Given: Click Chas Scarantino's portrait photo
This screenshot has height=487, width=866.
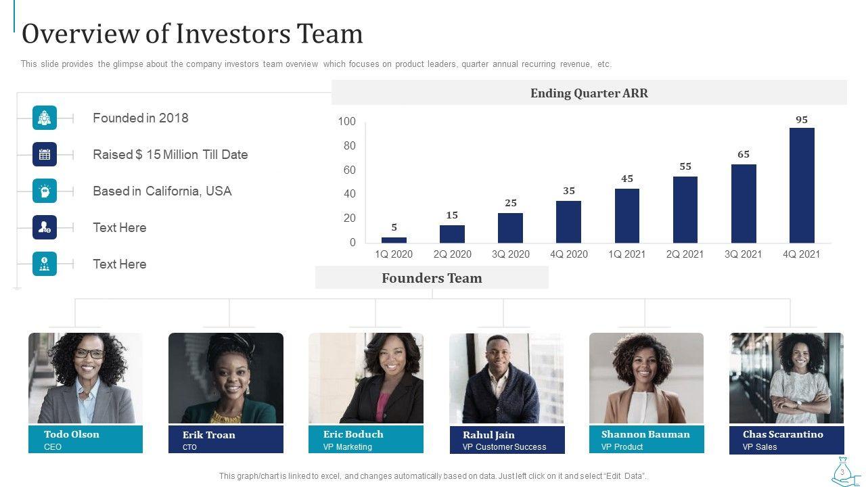Looking at the screenshot, I should pyautogui.click(x=786, y=378).
